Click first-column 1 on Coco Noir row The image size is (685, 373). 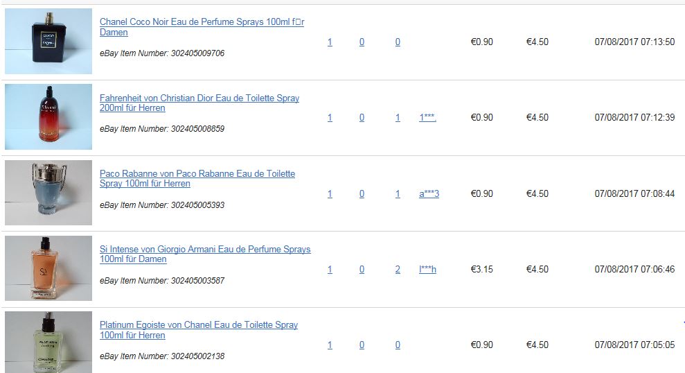click(x=330, y=42)
